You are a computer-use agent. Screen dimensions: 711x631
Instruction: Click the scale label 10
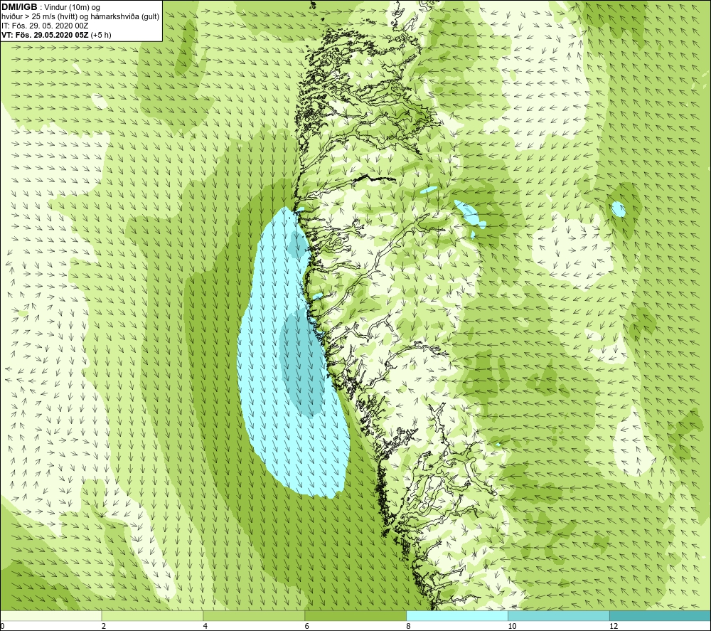[512, 627]
